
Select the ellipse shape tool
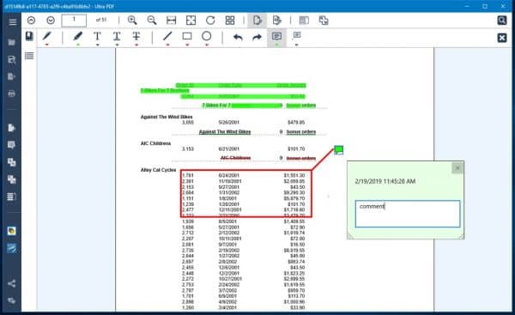pos(207,36)
